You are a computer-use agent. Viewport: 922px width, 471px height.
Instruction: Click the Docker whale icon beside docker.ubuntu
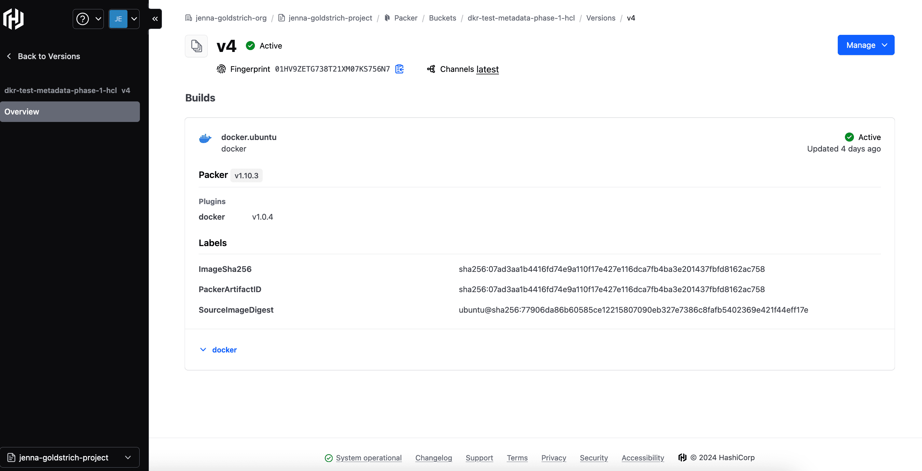pos(205,138)
